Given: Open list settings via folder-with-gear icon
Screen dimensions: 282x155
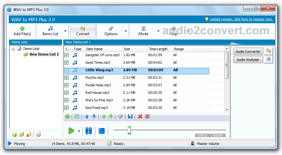Looking at the screenshot, I should click(39, 135).
